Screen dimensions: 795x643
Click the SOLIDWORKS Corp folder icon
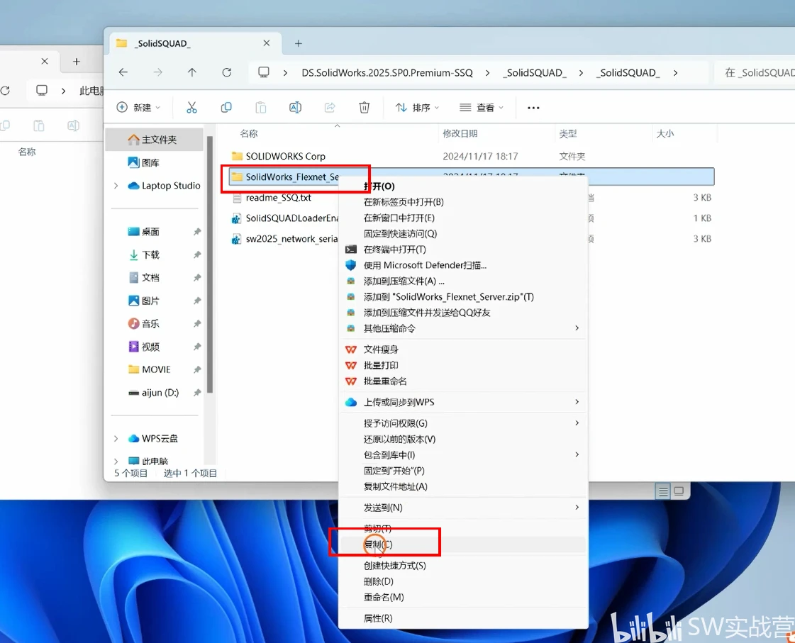point(237,155)
